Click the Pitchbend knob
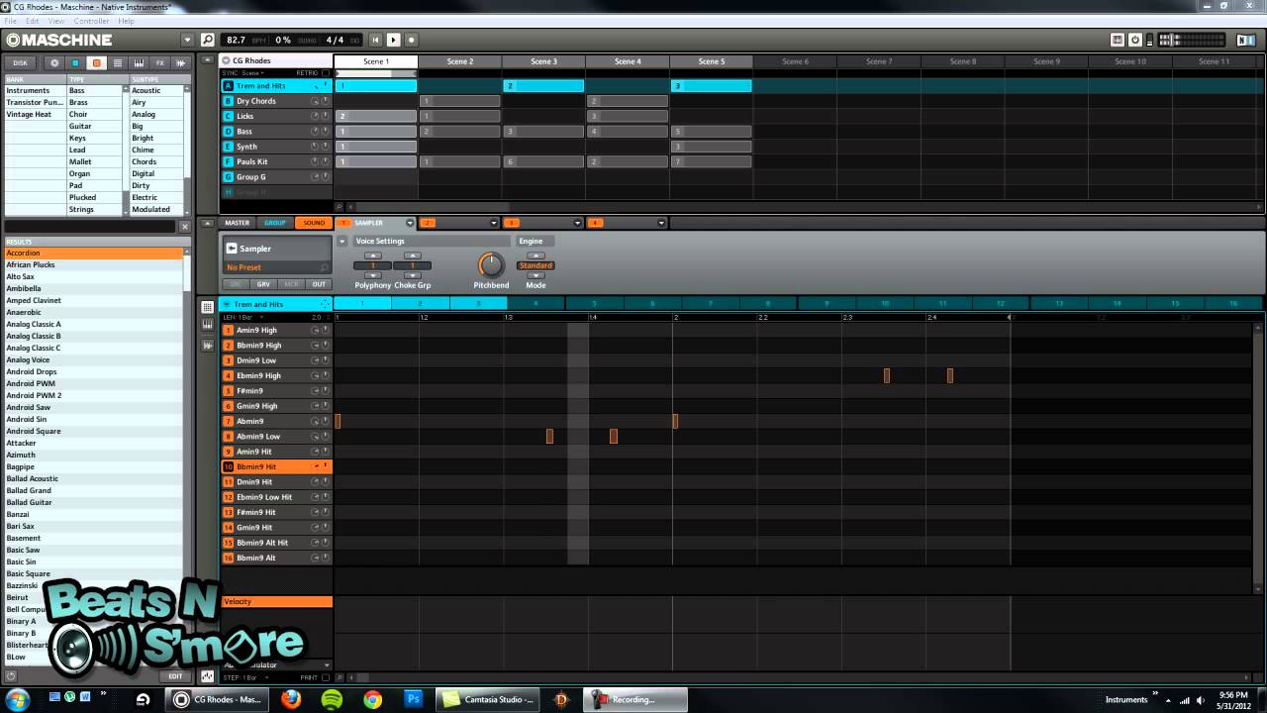This screenshot has width=1267, height=713. tap(491, 264)
